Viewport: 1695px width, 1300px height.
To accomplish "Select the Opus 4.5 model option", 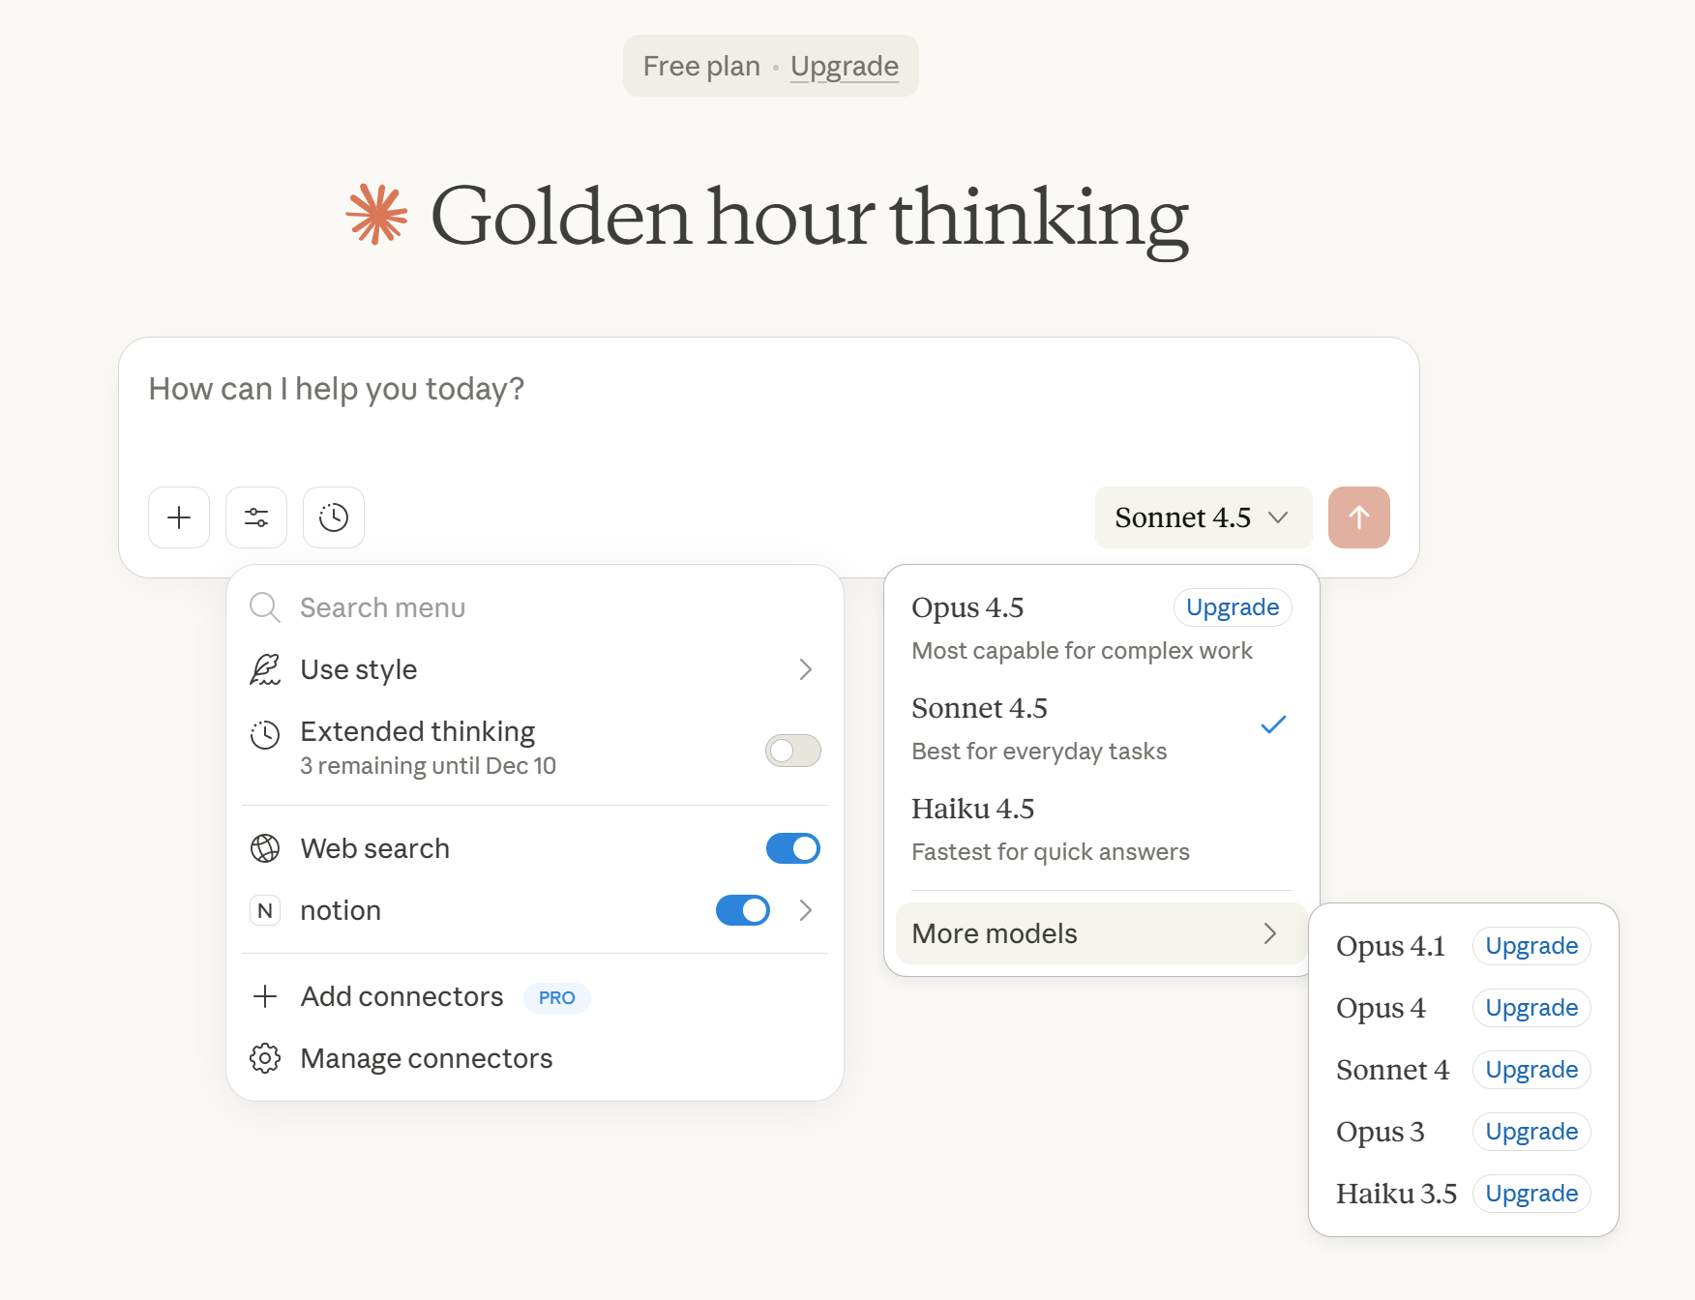I will click(x=1102, y=627).
